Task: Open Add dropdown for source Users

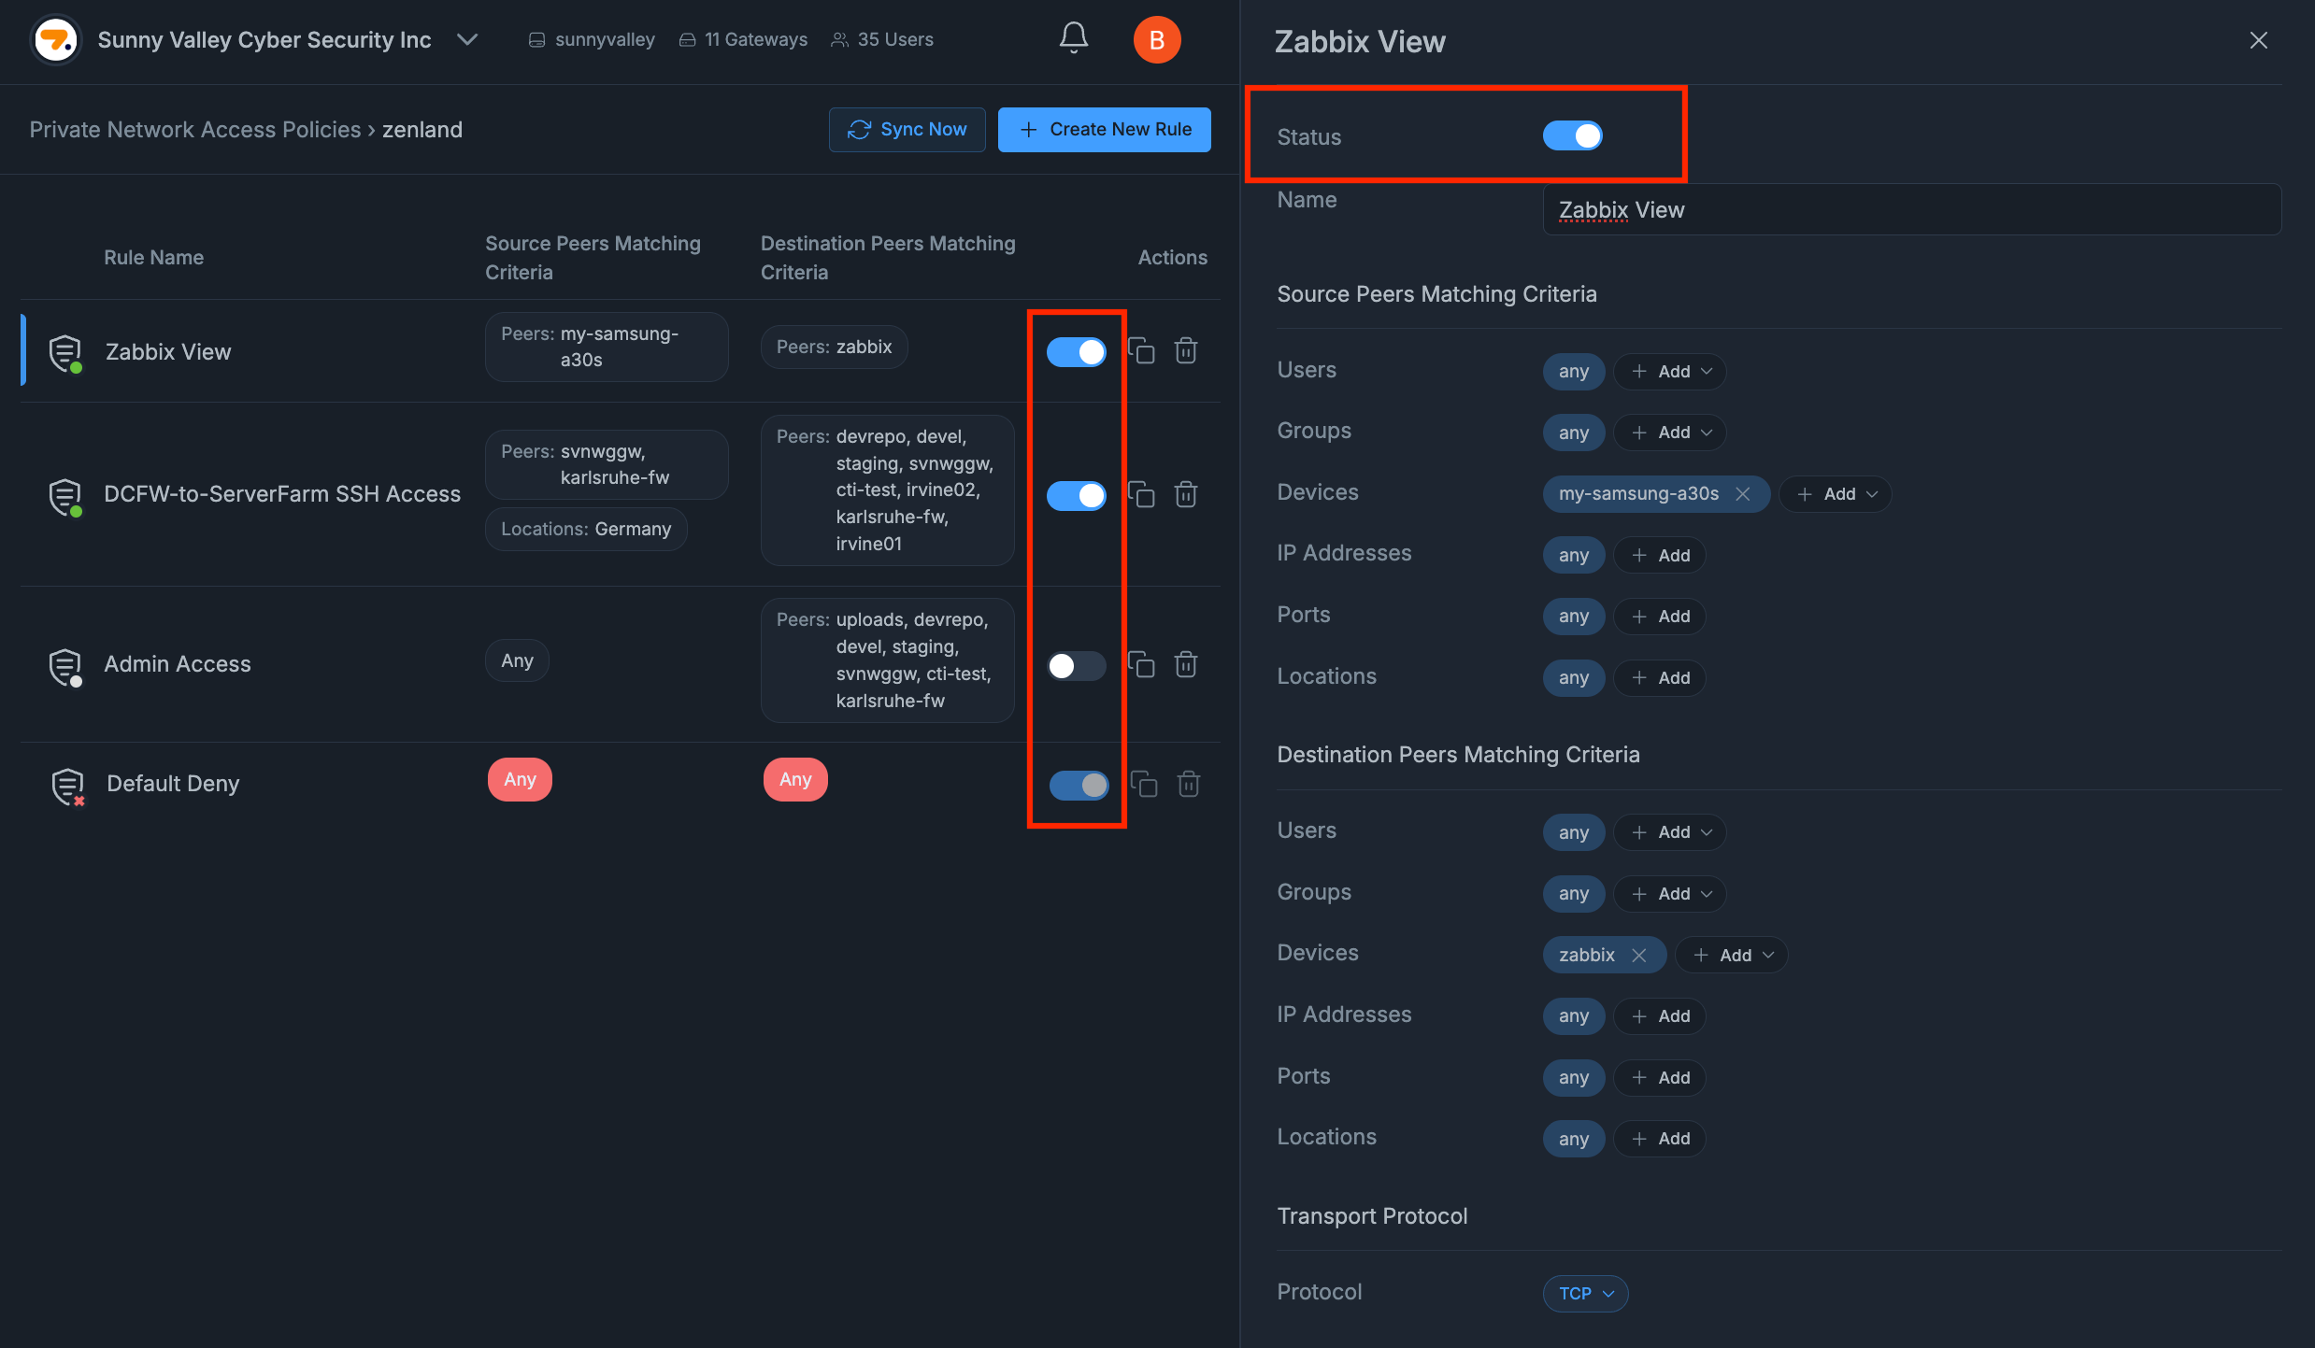Action: (1671, 372)
